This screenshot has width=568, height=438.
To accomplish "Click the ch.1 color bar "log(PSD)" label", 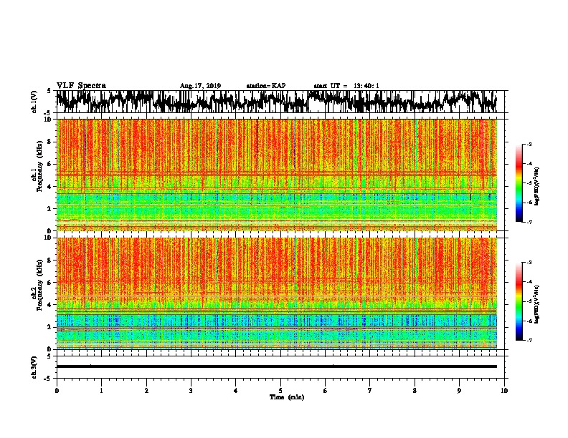I will tap(536, 187).
